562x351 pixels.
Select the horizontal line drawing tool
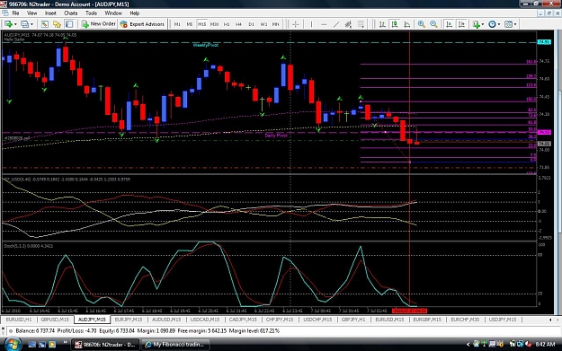(324, 24)
